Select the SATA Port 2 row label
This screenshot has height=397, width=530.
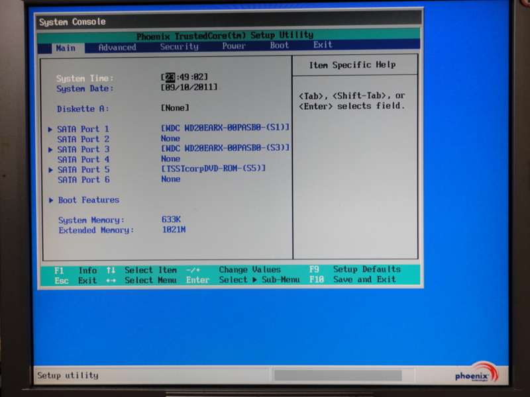coord(83,140)
